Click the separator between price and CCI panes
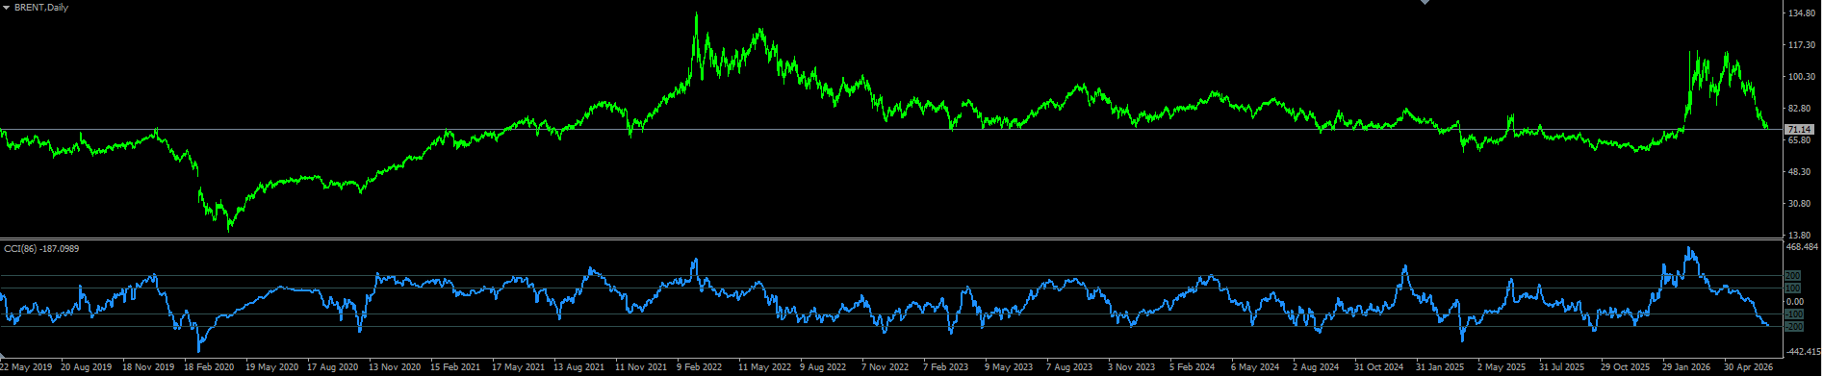 coord(890,238)
